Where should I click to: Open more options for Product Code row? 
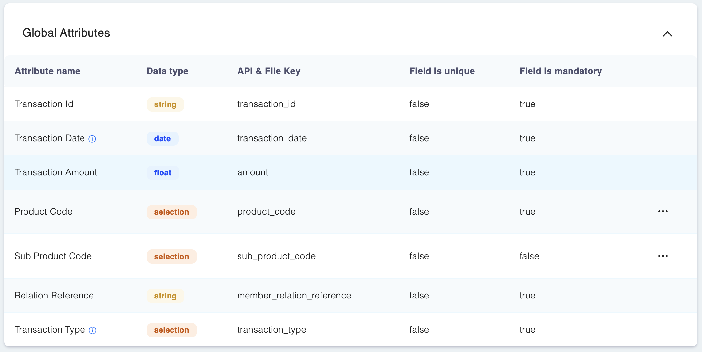[x=663, y=211]
